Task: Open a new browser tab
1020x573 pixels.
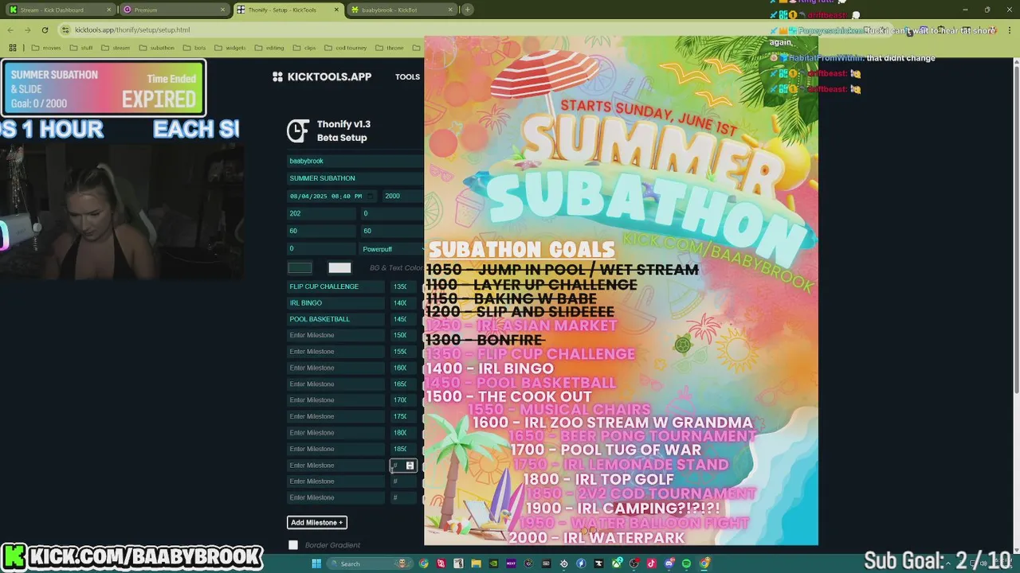Action: [468, 10]
